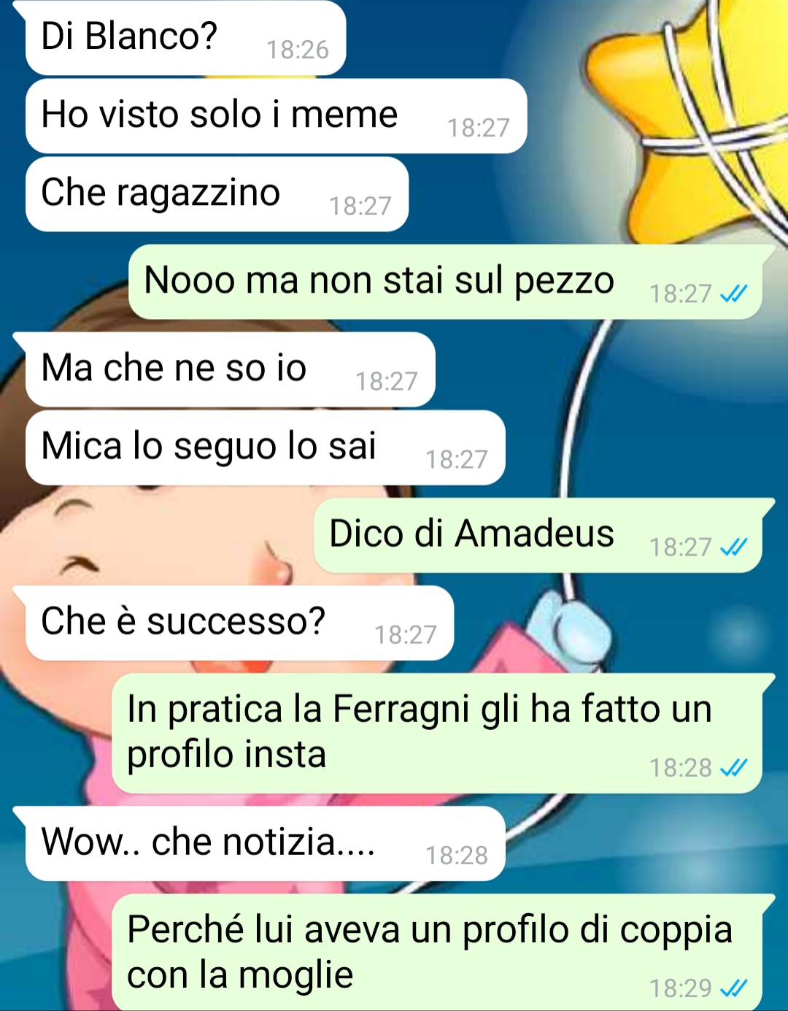This screenshot has height=1011, width=788.
Task: Tap the 18:28 timestamp on 'Wow.. che notizia'
Action: (457, 856)
